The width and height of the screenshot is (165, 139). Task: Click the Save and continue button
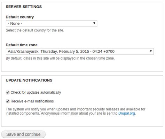[x=23, y=134]
